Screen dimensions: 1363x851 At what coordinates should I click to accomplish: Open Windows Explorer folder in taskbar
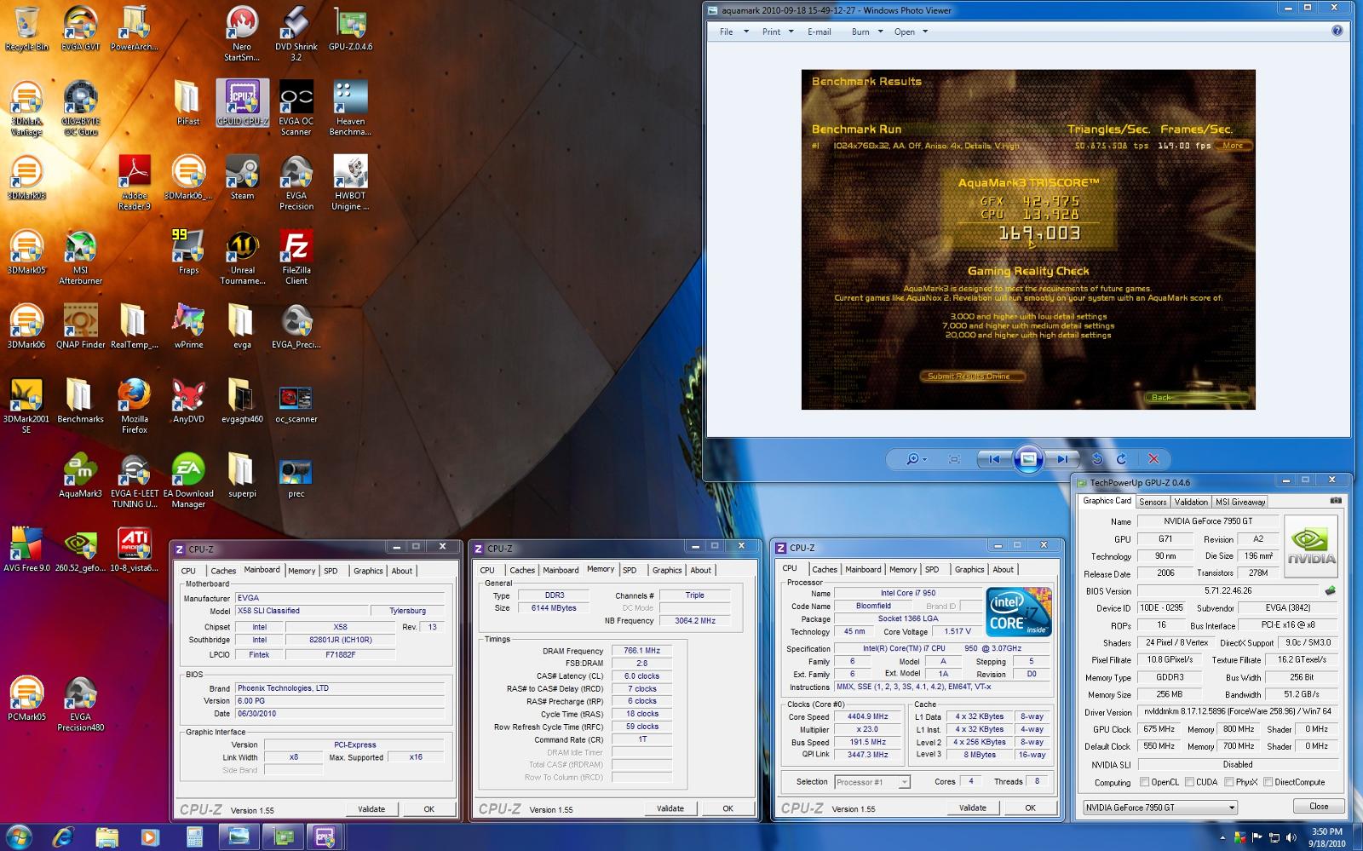[106, 837]
